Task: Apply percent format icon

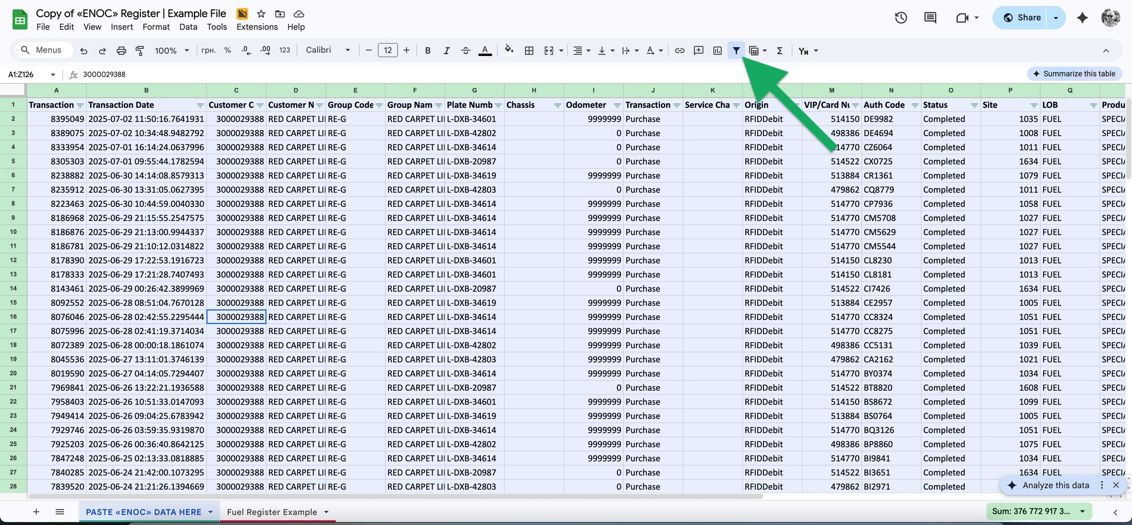Action: coord(228,51)
